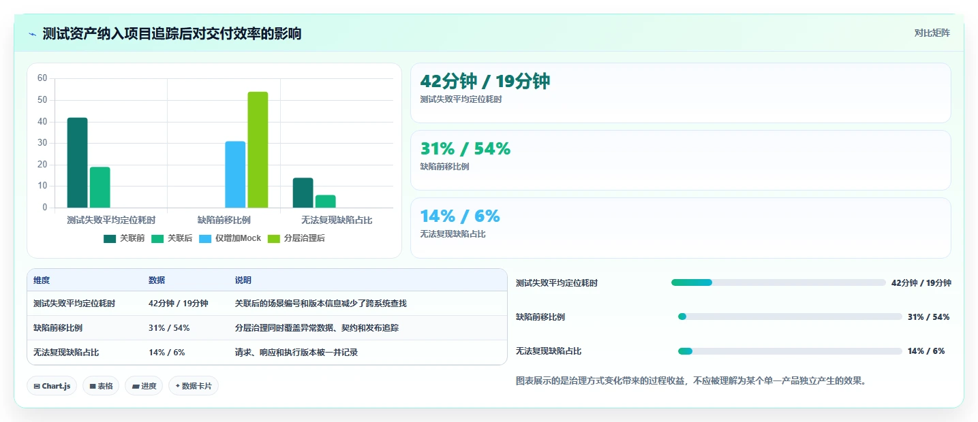Click the 14% / 6% data card value
Viewport: 978px width, 422px height.
point(460,216)
